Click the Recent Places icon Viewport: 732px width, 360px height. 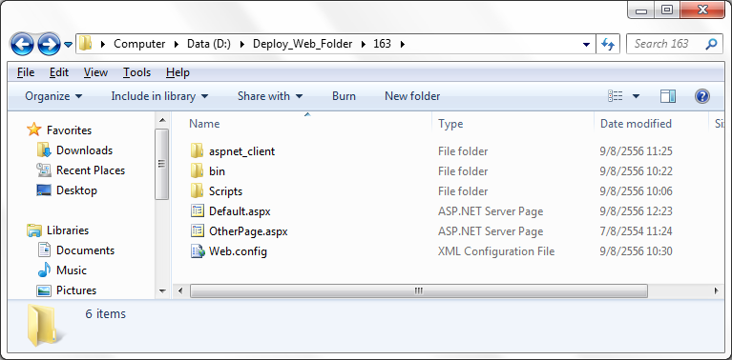[x=44, y=170]
